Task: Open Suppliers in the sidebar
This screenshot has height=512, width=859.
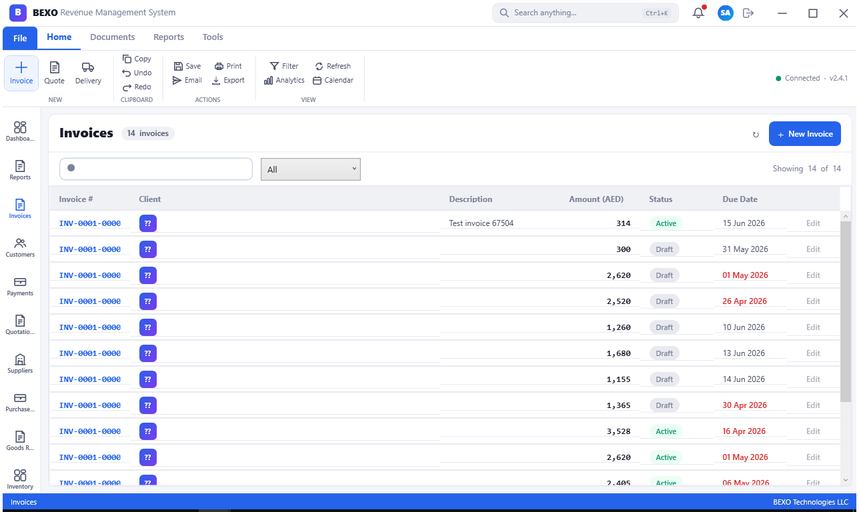Action: pos(20,363)
